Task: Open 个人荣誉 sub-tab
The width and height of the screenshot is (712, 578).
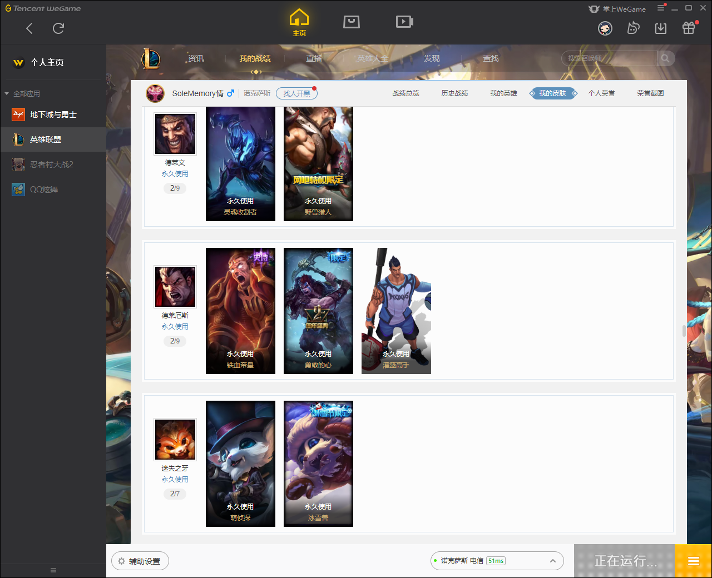Action: click(601, 93)
